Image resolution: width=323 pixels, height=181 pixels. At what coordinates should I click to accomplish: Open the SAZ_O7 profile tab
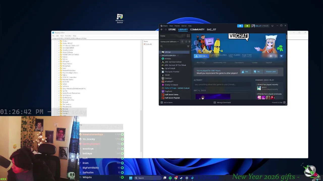(x=211, y=29)
